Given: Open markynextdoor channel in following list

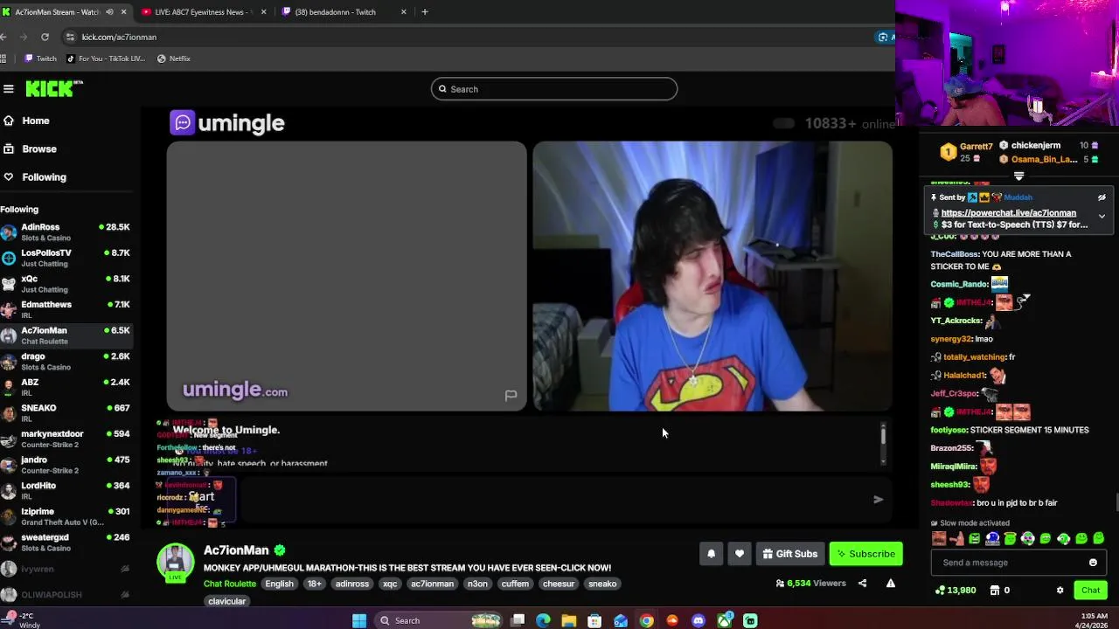Looking at the screenshot, I should pyautogui.click(x=66, y=439).
